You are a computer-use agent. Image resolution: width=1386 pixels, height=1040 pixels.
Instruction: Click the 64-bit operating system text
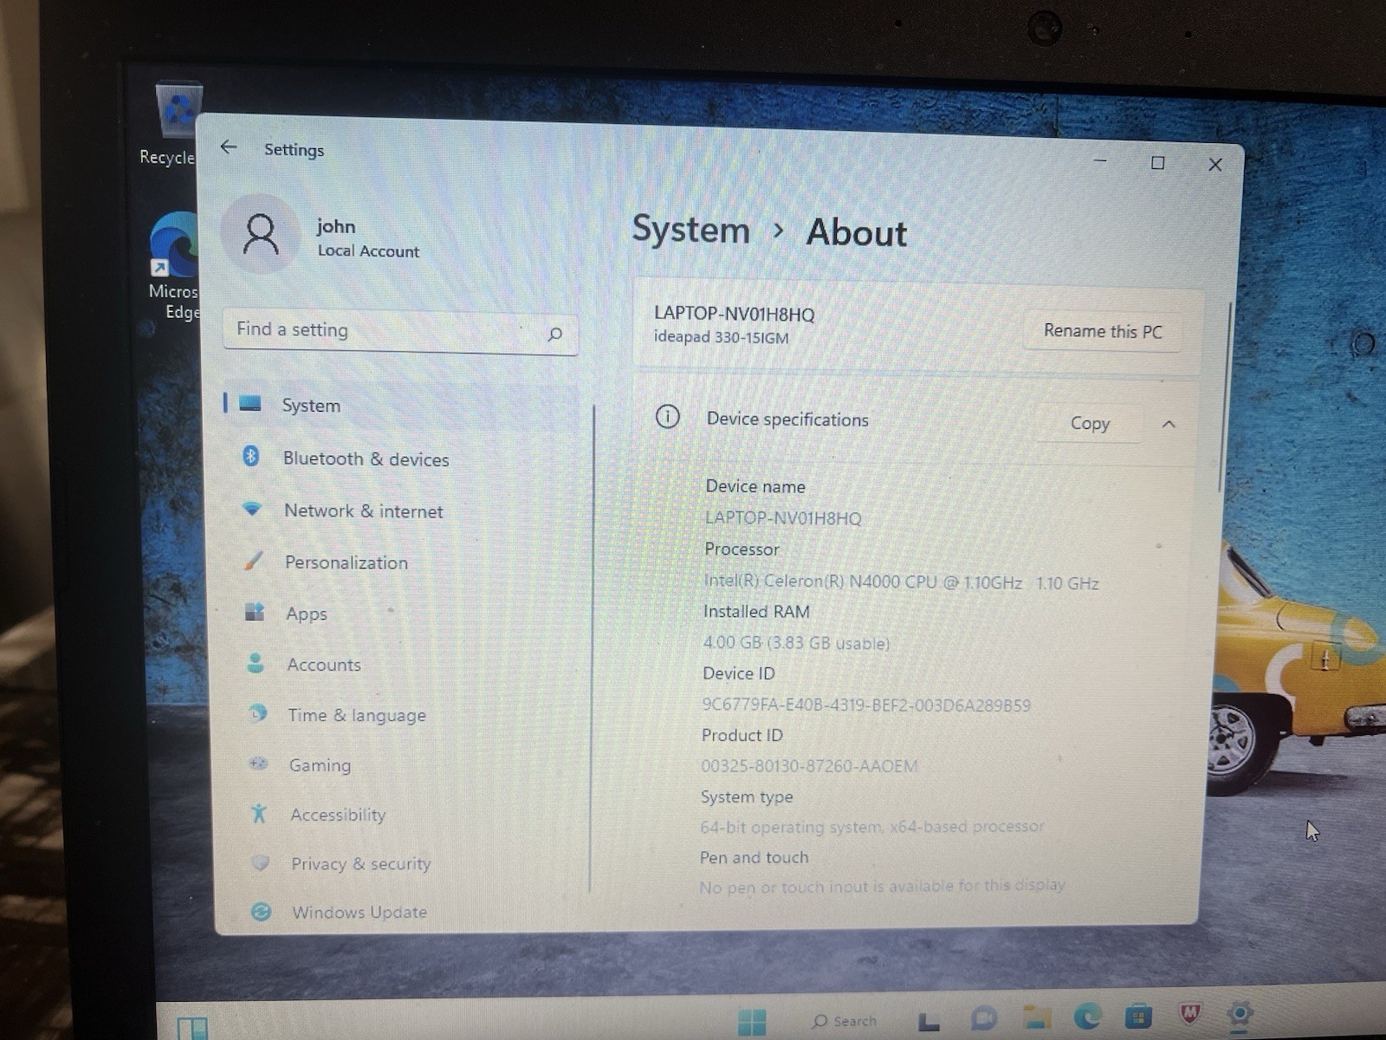tap(871, 827)
